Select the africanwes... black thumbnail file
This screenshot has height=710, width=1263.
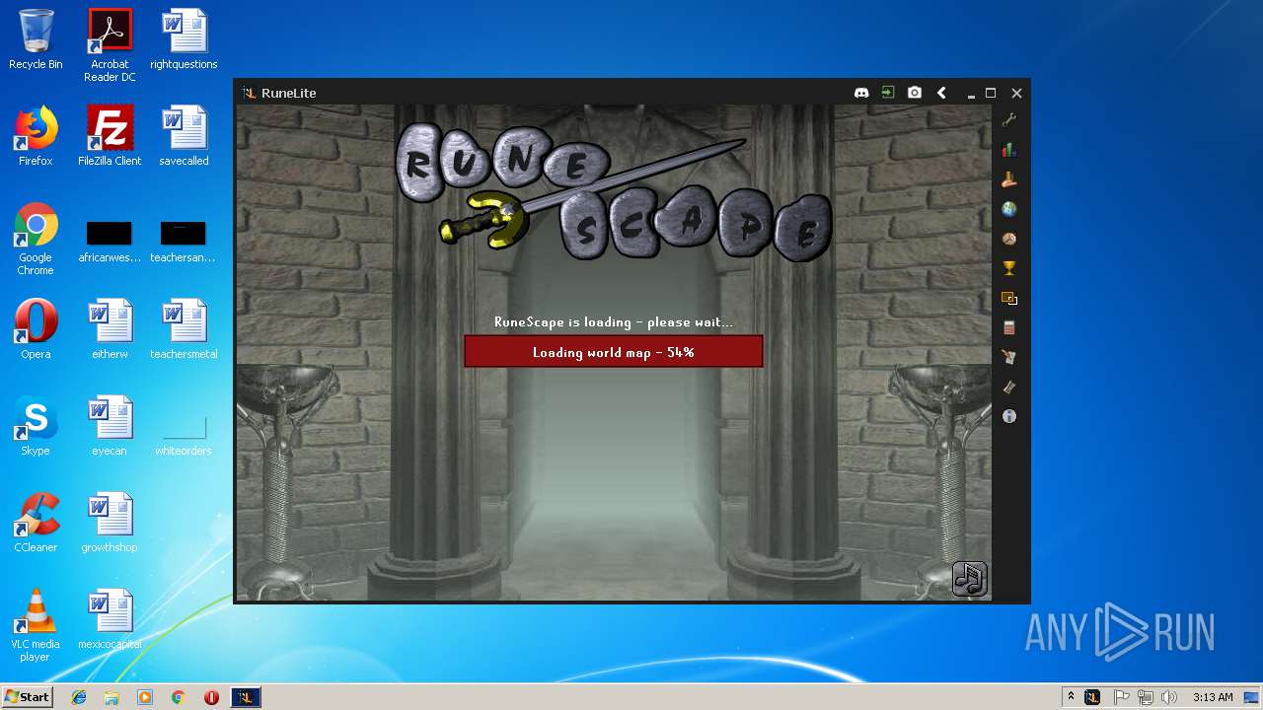[110, 242]
